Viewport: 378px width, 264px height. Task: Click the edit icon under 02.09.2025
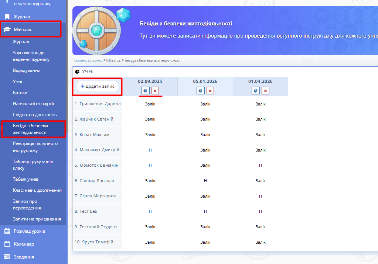pyautogui.click(x=145, y=91)
